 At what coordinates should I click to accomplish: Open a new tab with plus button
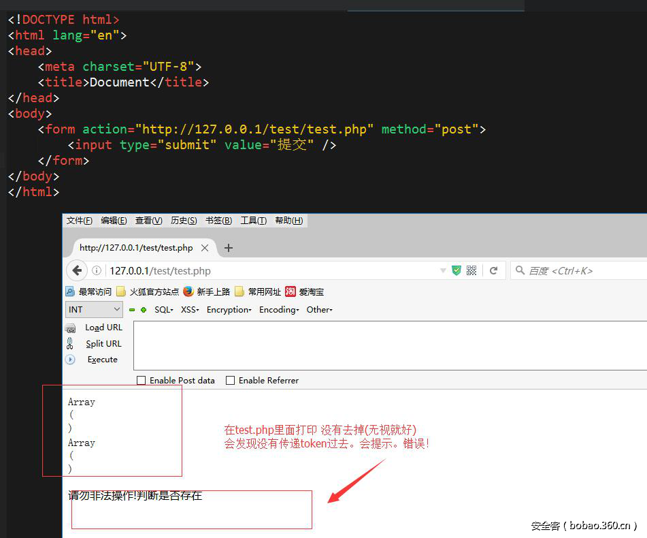coord(229,248)
